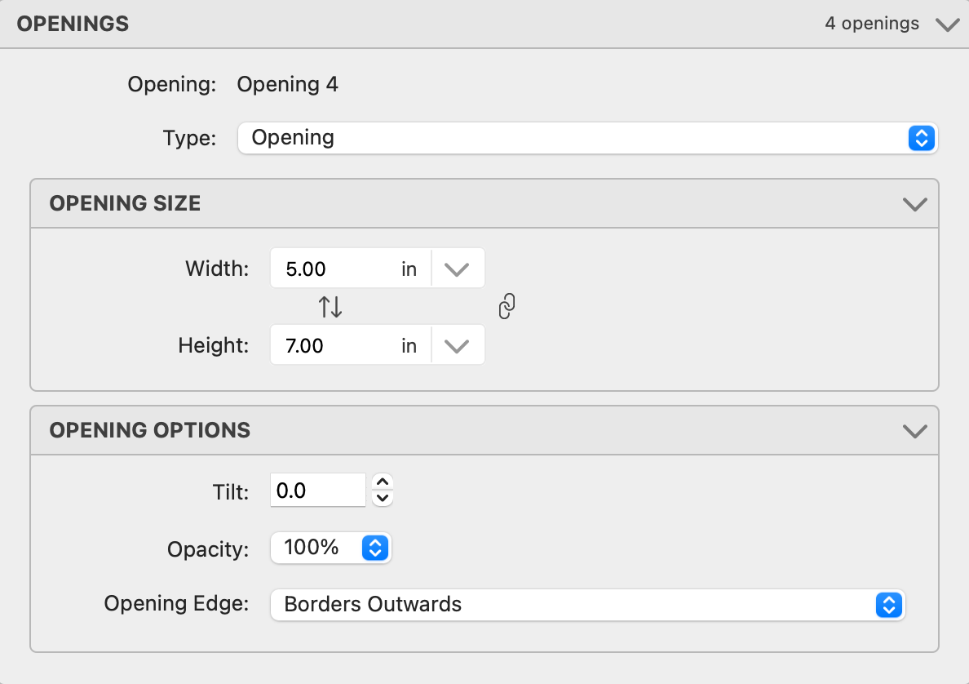Click the Height value field
This screenshot has height=684, width=969.
tap(334, 345)
